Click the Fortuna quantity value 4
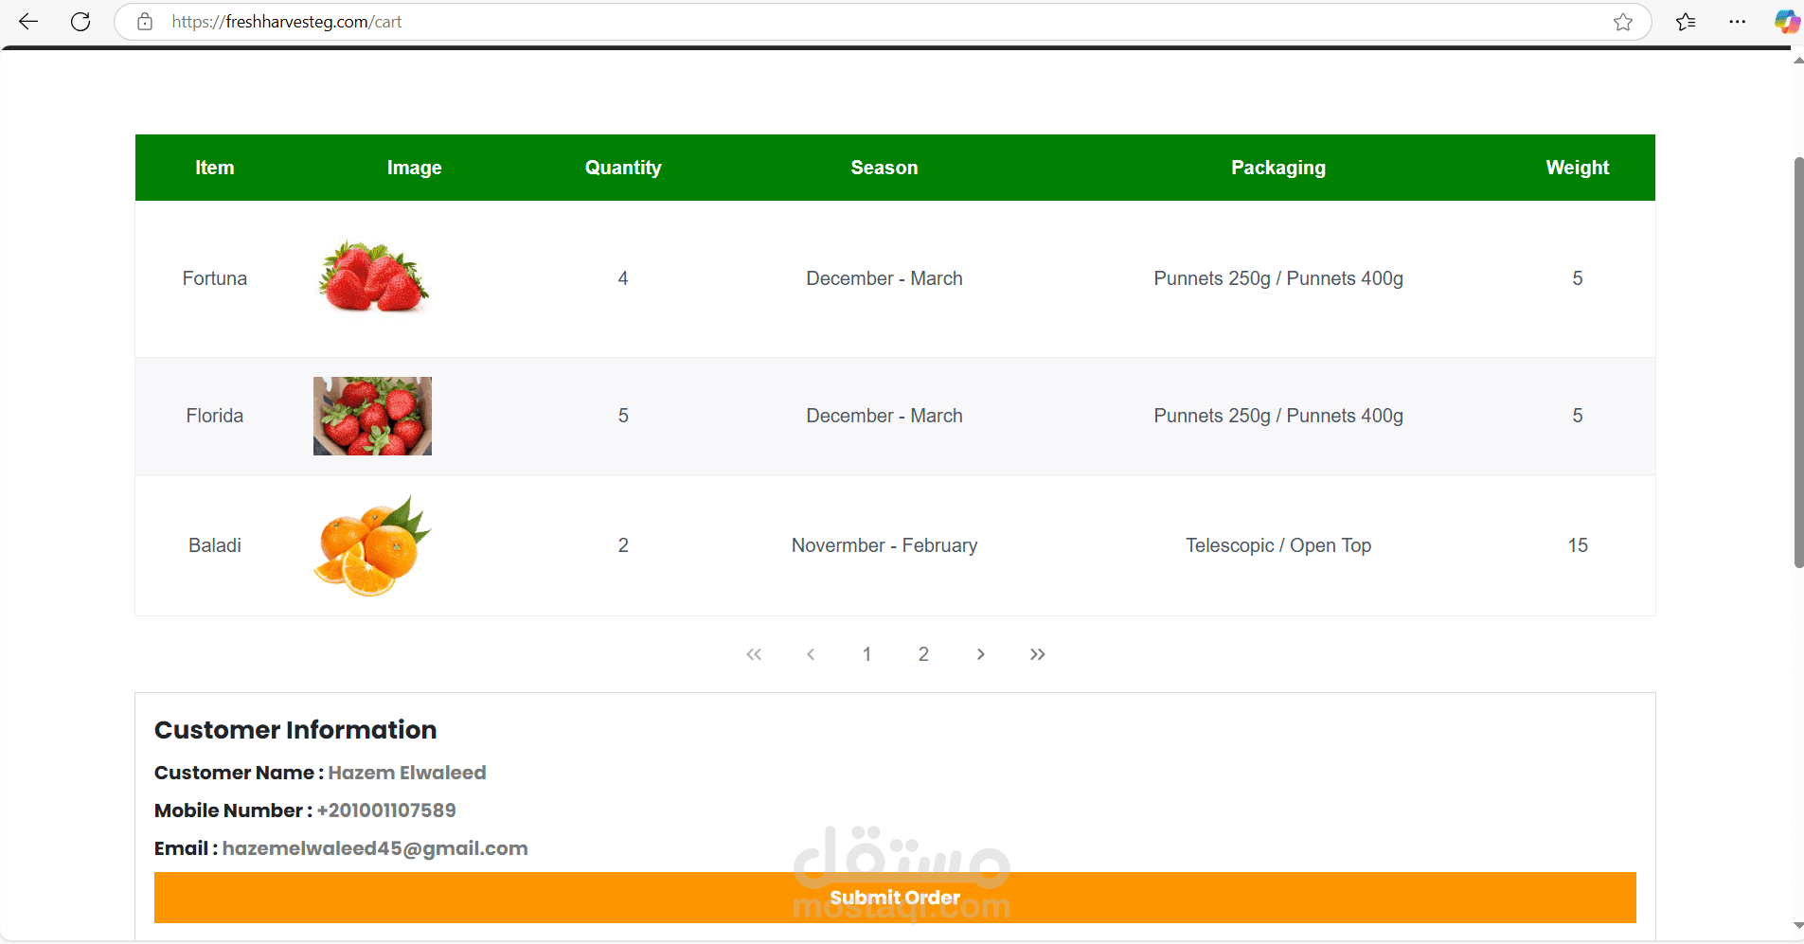Screen dimensions: 1804x944 coord(623,278)
